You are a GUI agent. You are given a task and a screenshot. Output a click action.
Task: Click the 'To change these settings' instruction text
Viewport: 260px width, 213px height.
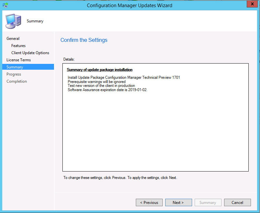tap(120, 178)
